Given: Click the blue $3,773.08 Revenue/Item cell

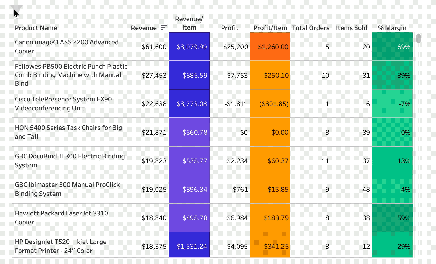Looking at the screenshot, I should click(189, 104).
